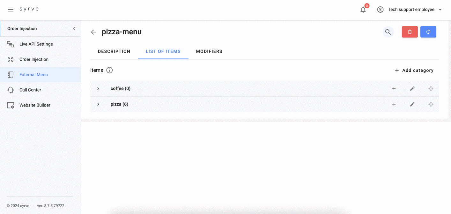Switch to the Modifiers tab
The height and width of the screenshot is (214, 451).
tap(209, 52)
